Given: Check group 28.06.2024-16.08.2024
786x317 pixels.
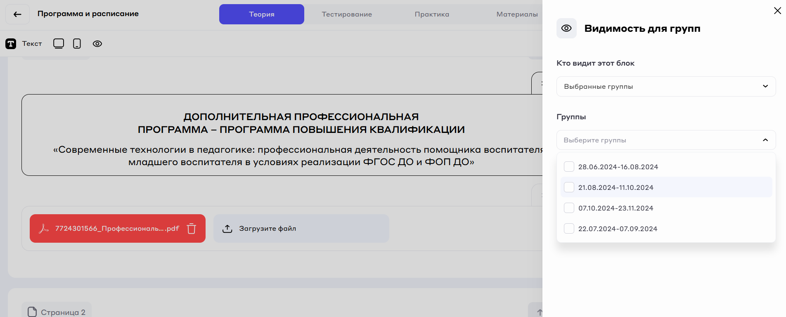Looking at the screenshot, I should point(569,167).
